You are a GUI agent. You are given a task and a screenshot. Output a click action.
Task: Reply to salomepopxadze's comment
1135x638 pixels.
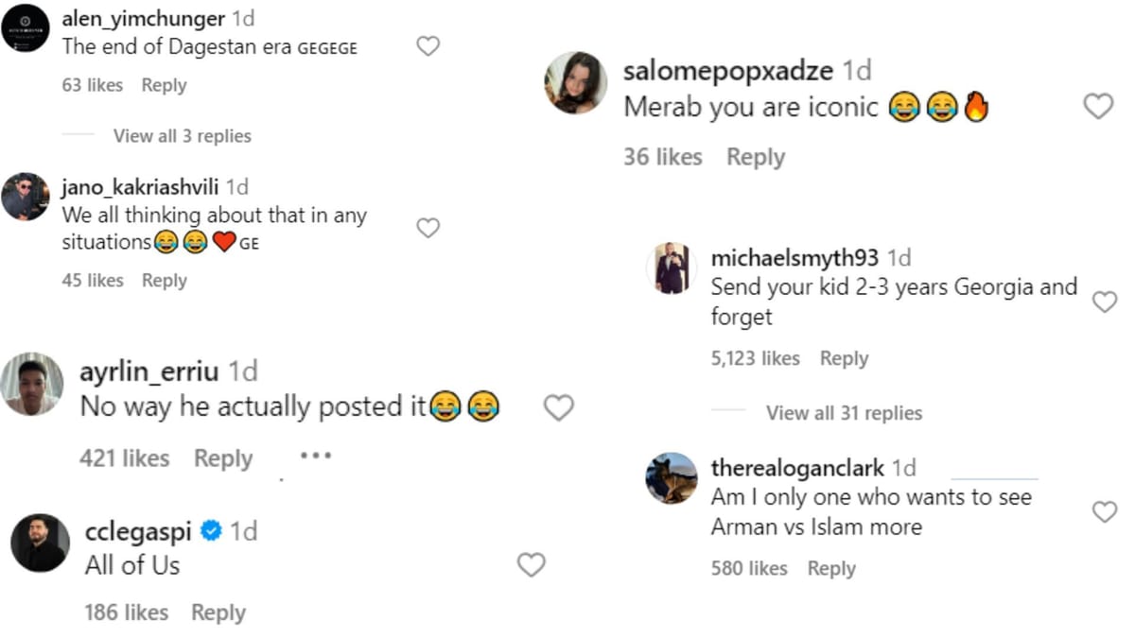coord(755,157)
